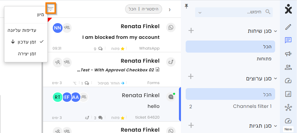Viewport: 297px width, 133px height.
Task: Focus the חיפוש search field
Action: coord(234,12)
